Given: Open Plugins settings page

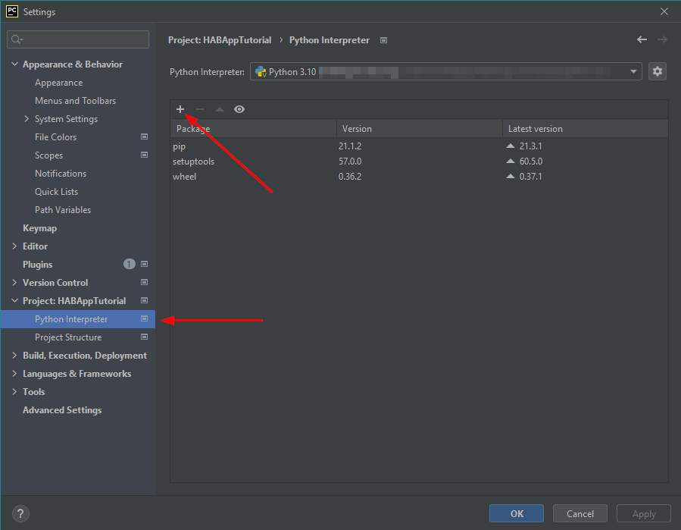Looking at the screenshot, I should click(37, 265).
